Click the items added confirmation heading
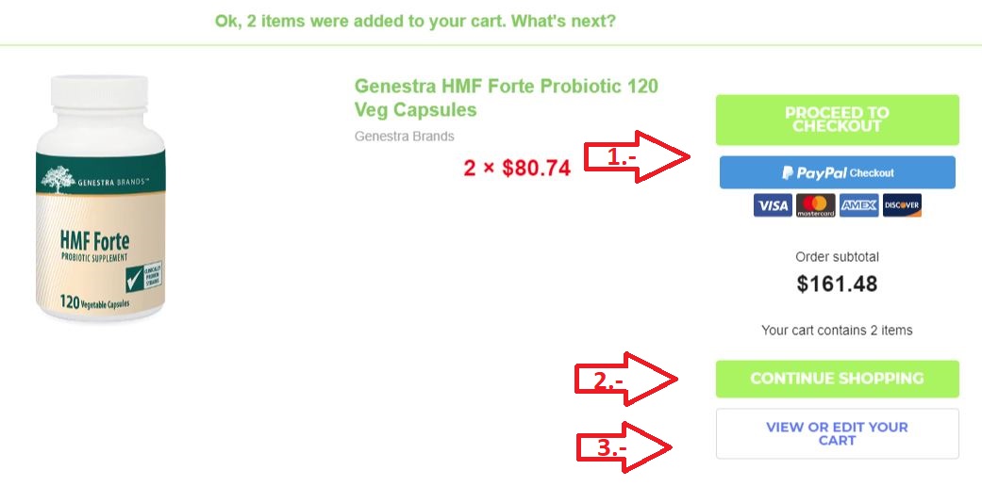 [415, 21]
